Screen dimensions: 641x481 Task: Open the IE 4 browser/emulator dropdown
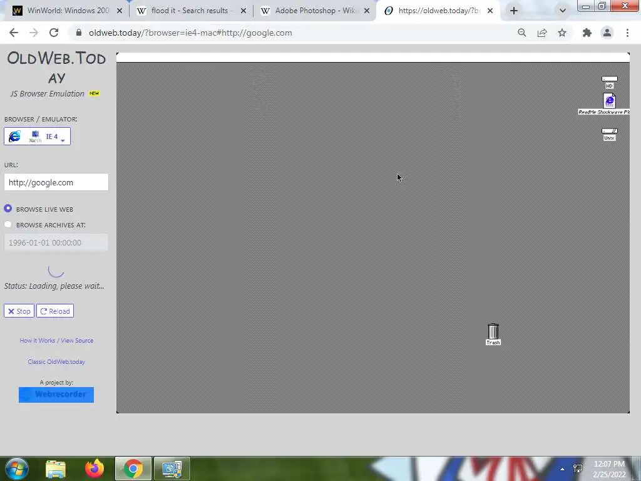click(x=37, y=136)
